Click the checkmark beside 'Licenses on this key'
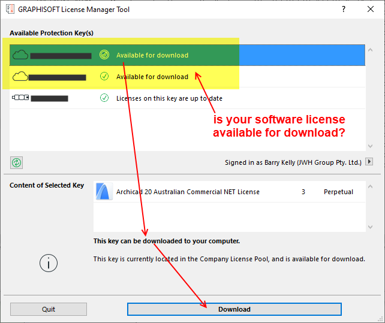The image size is (385, 323). coord(104,98)
